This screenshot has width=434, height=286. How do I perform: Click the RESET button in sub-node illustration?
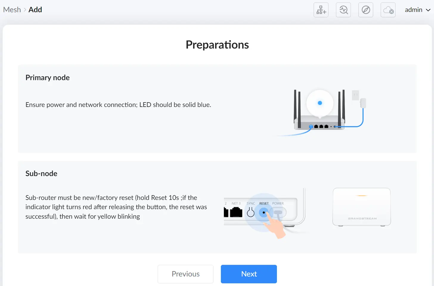tap(263, 212)
